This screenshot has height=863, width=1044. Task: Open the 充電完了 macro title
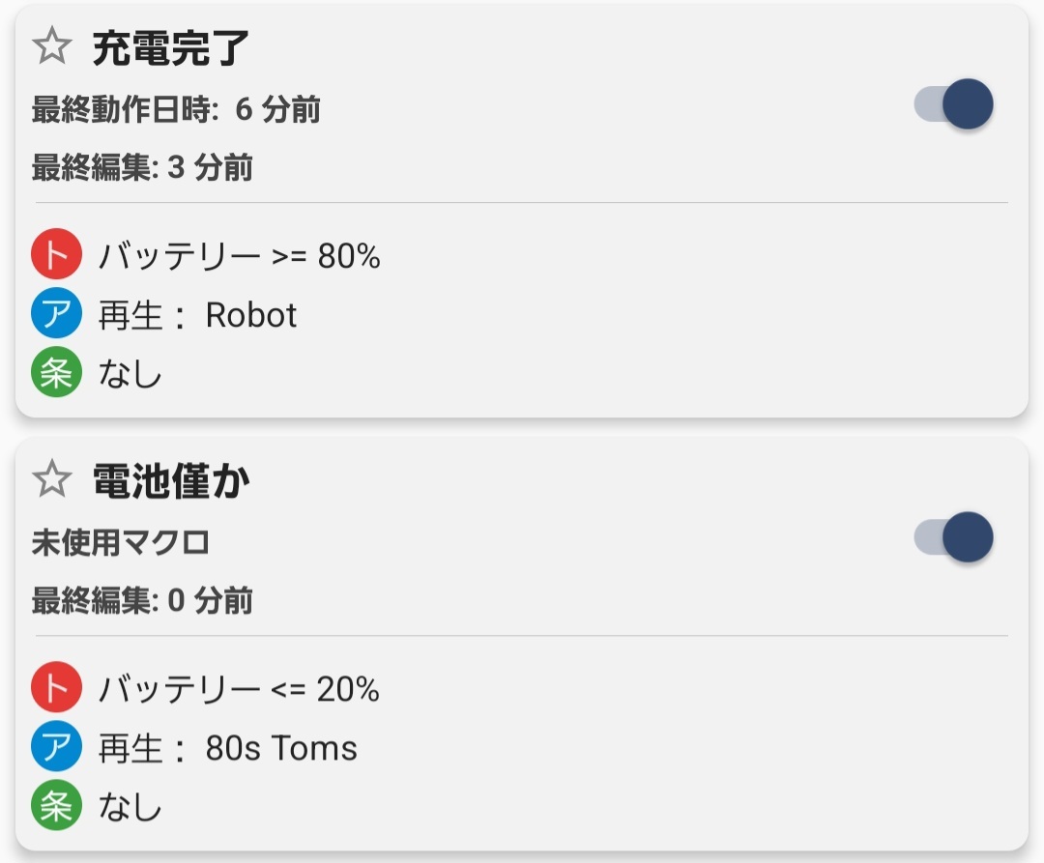click(x=171, y=48)
